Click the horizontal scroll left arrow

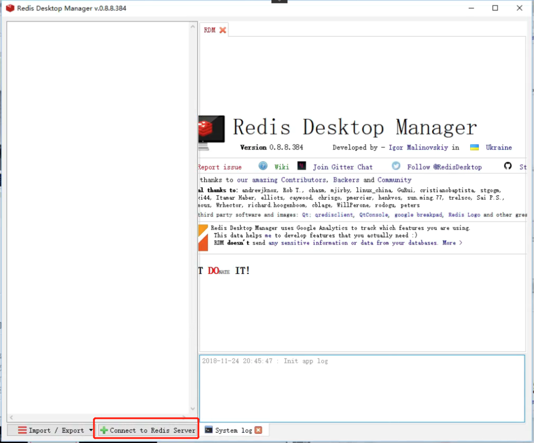click(12, 417)
